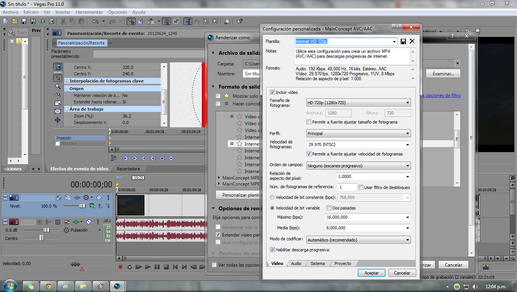517x292 pixels.
Task: Open the Recortadora tab
Action: pyautogui.click(x=128, y=169)
